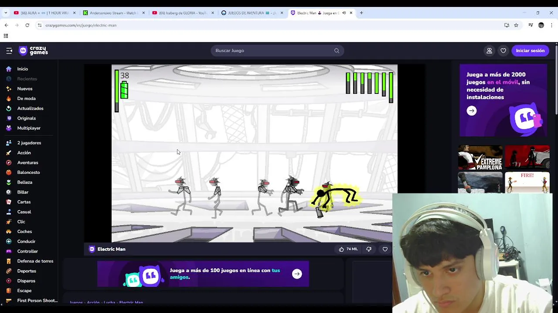The image size is (558, 313).
Task: Open Baloncesto category
Action: point(28,173)
